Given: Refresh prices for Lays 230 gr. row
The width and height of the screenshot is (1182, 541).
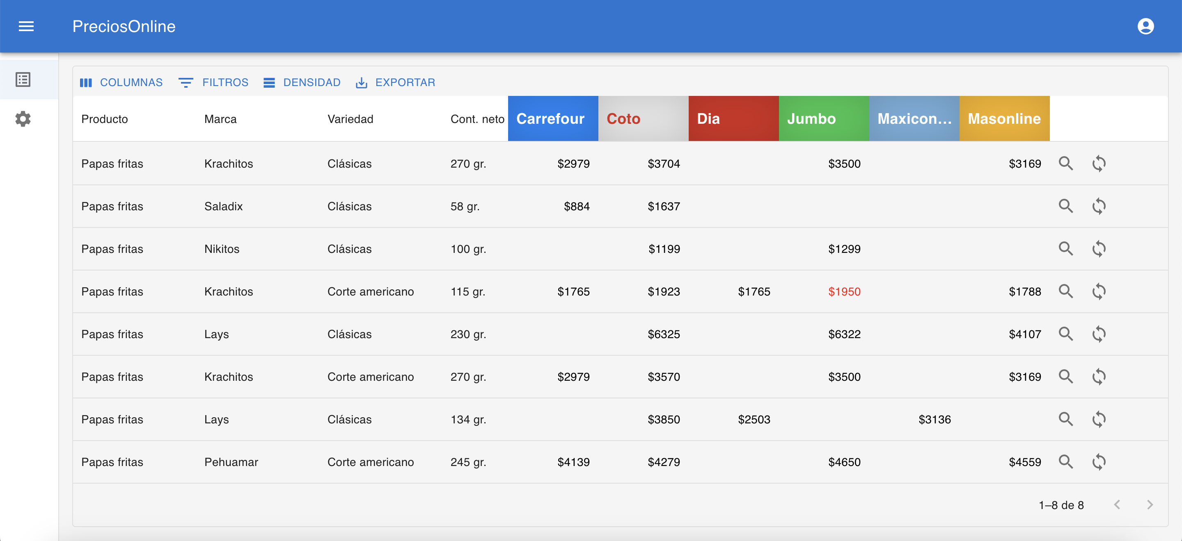Looking at the screenshot, I should click(1099, 334).
